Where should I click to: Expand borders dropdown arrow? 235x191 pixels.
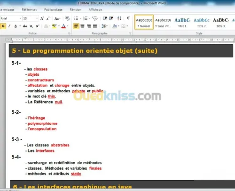pyautogui.click(x=127, y=26)
